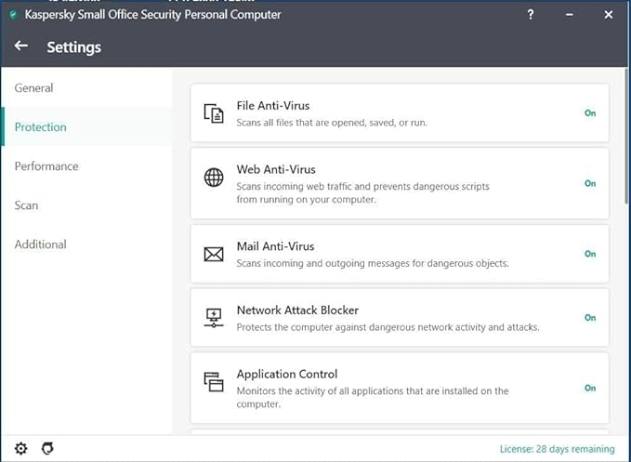Viewport: 631px width, 462px height.
Task: Switch to the Performance settings tab
Action: pyautogui.click(x=46, y=166)
